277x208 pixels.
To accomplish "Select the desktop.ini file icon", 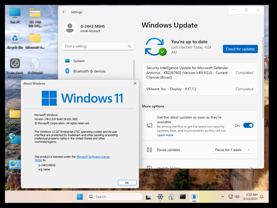I will (35, 66).
